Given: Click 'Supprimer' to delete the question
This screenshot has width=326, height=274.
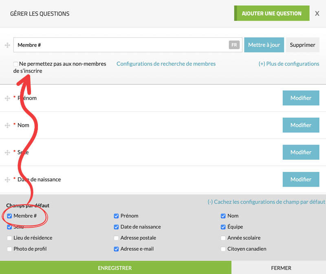Looking at the screenshot, I should coord(302,45).
